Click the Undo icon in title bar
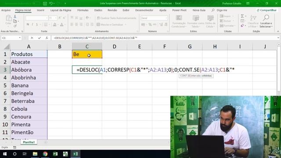Viewport: 281px width, 158px height. (x=51, y=4)
